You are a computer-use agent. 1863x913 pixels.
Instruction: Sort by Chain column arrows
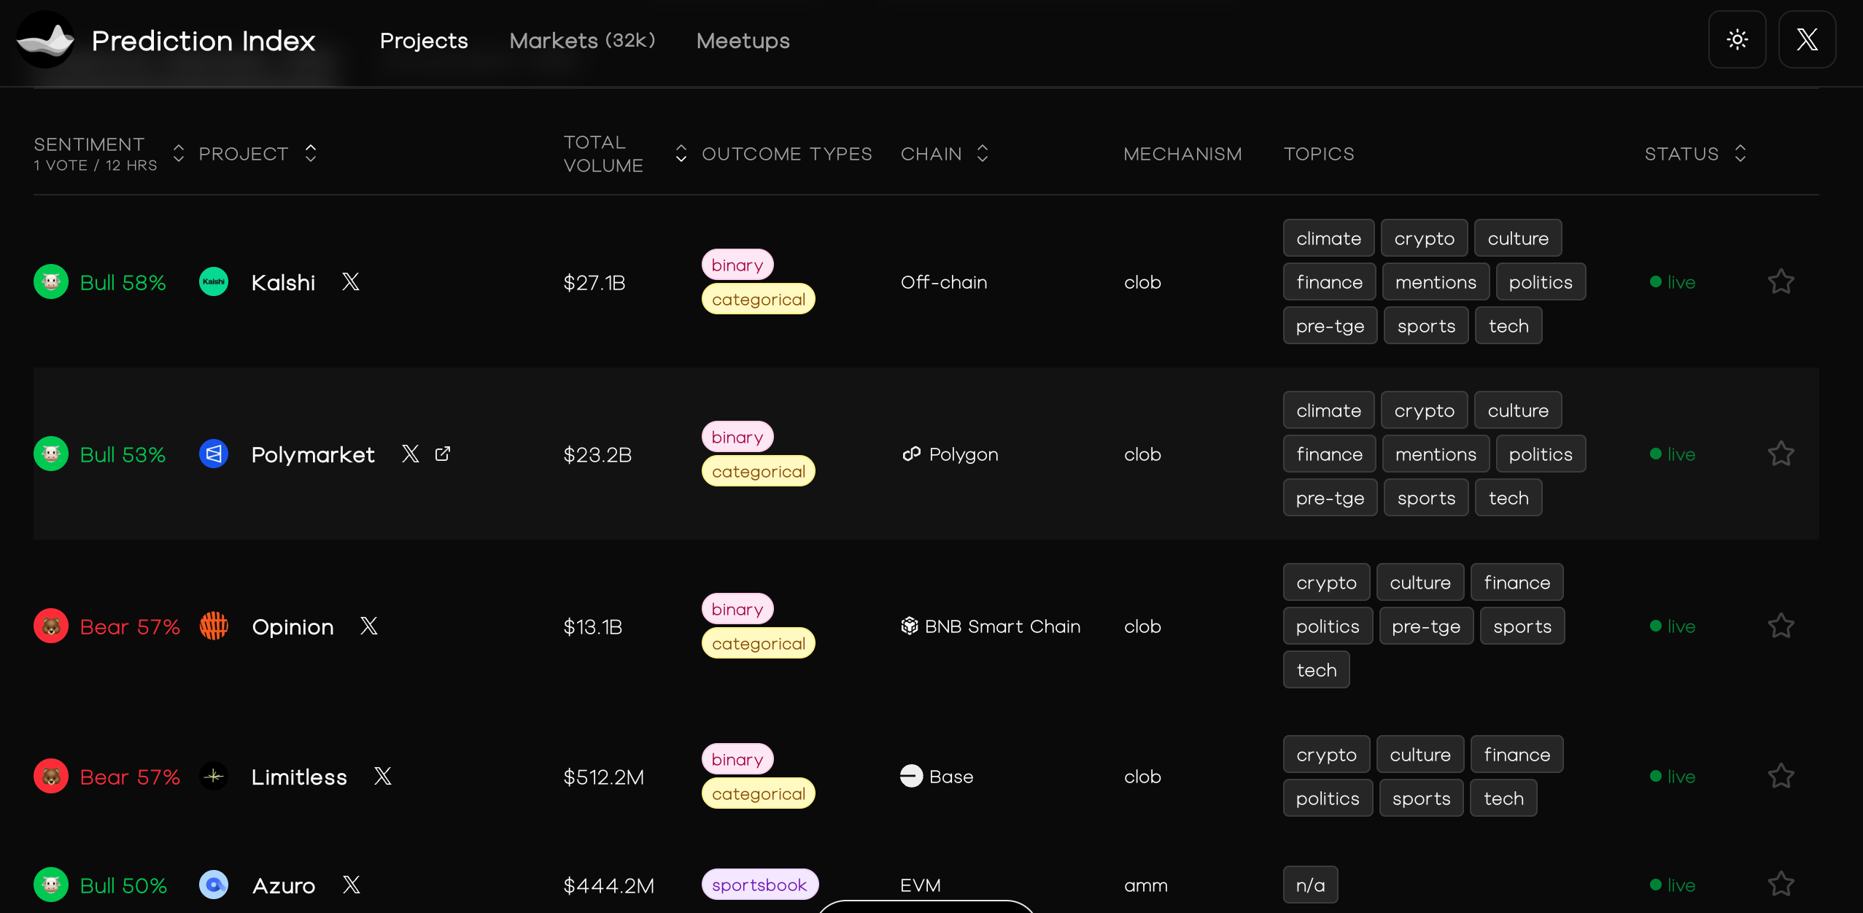pos(983,154)
